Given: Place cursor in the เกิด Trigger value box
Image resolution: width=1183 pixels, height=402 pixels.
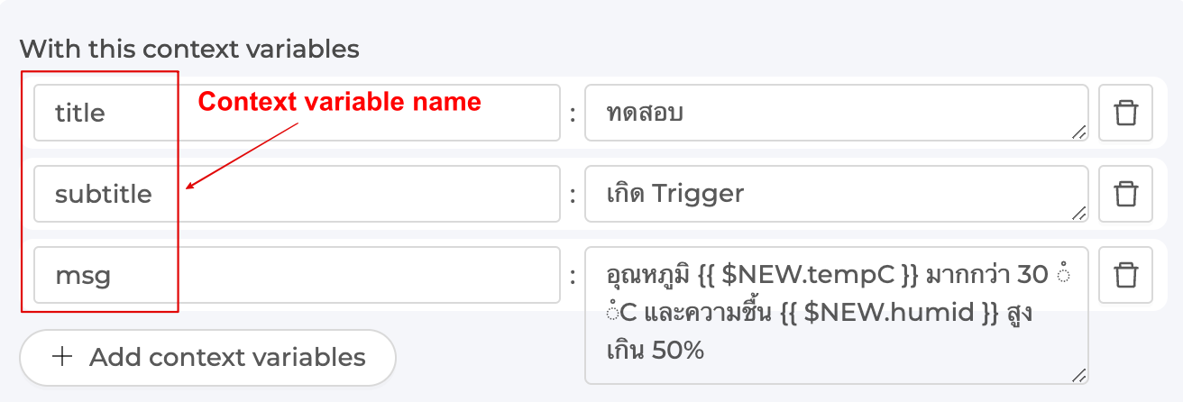Looking at the screenshot, I should tap(837, 194).
